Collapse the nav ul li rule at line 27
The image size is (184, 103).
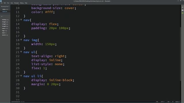click(x=21, y=76)
